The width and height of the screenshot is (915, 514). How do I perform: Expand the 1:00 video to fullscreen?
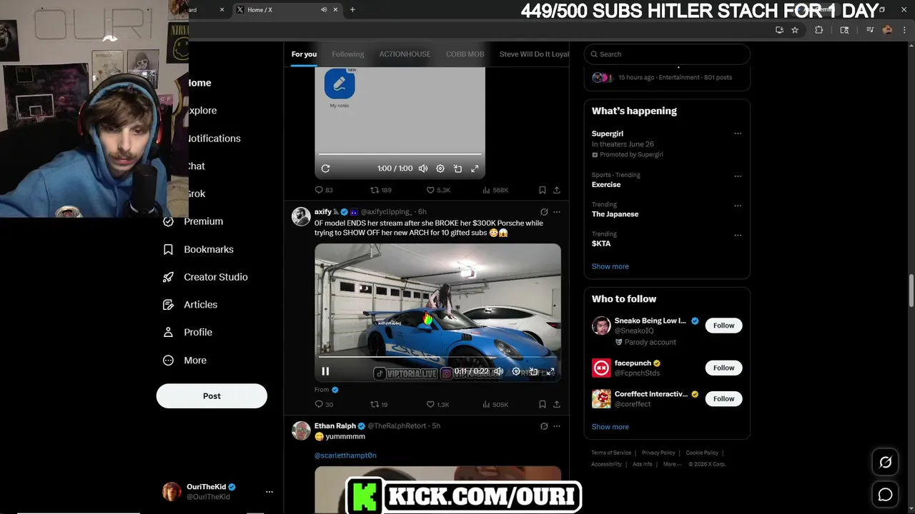[475, 168]
